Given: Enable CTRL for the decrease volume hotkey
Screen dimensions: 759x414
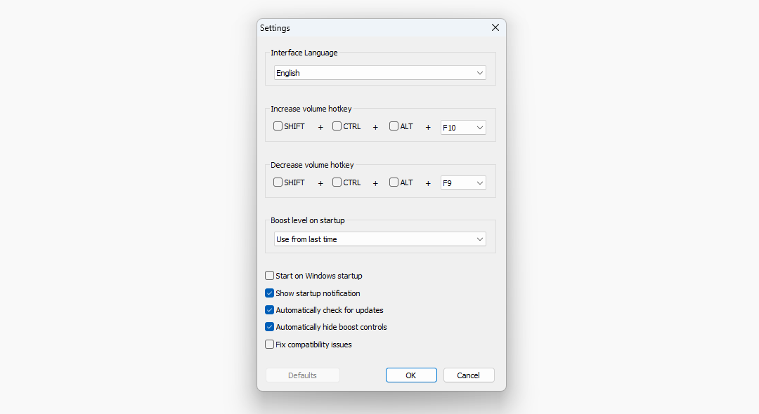Looking at the screenshot, I should pos(336,182).
